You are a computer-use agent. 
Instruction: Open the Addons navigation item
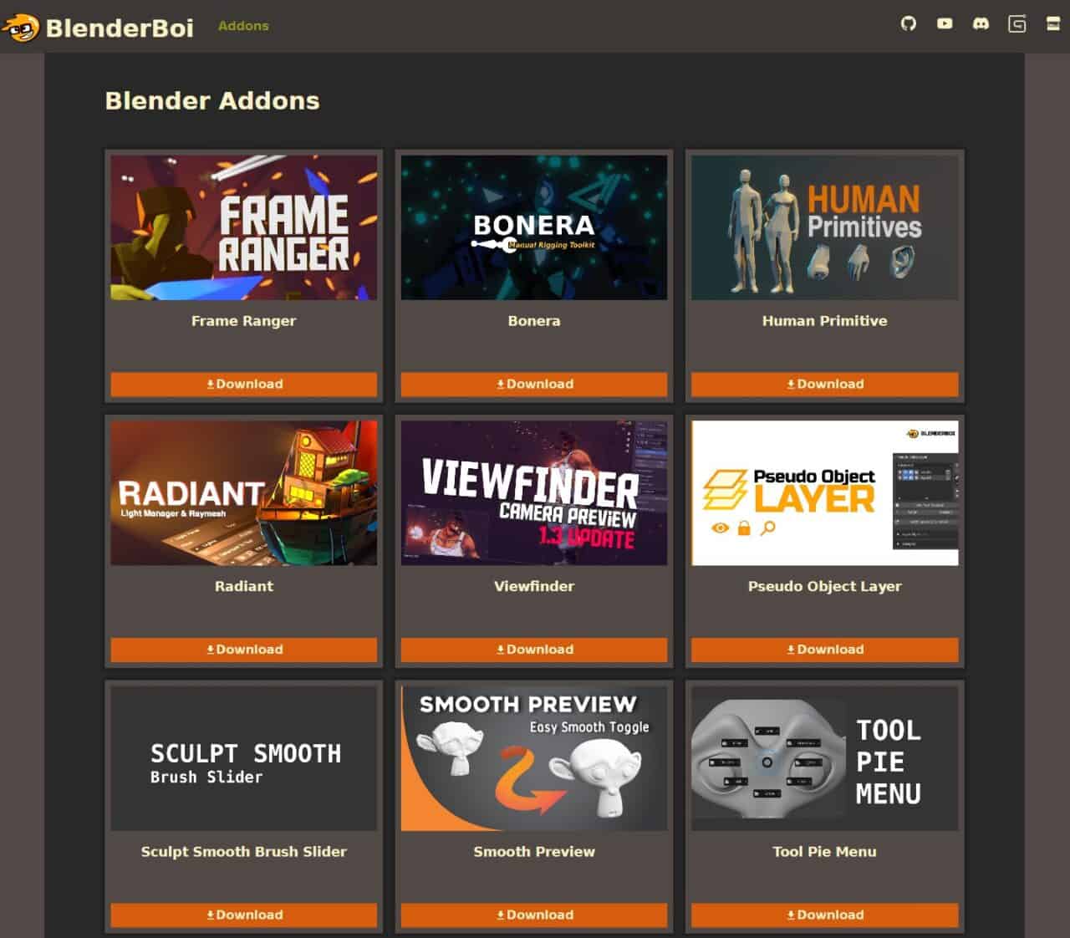point(243,26)
